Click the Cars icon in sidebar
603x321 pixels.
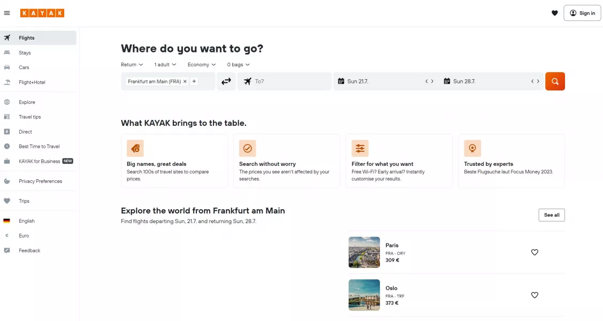(x=7, y=67)
